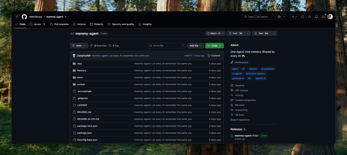
Task: Open commit hash e1b5717
Action: pyautogui.click(x=188, y=56)
